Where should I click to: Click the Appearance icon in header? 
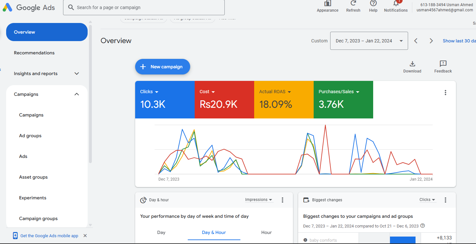tap(328, 4)
